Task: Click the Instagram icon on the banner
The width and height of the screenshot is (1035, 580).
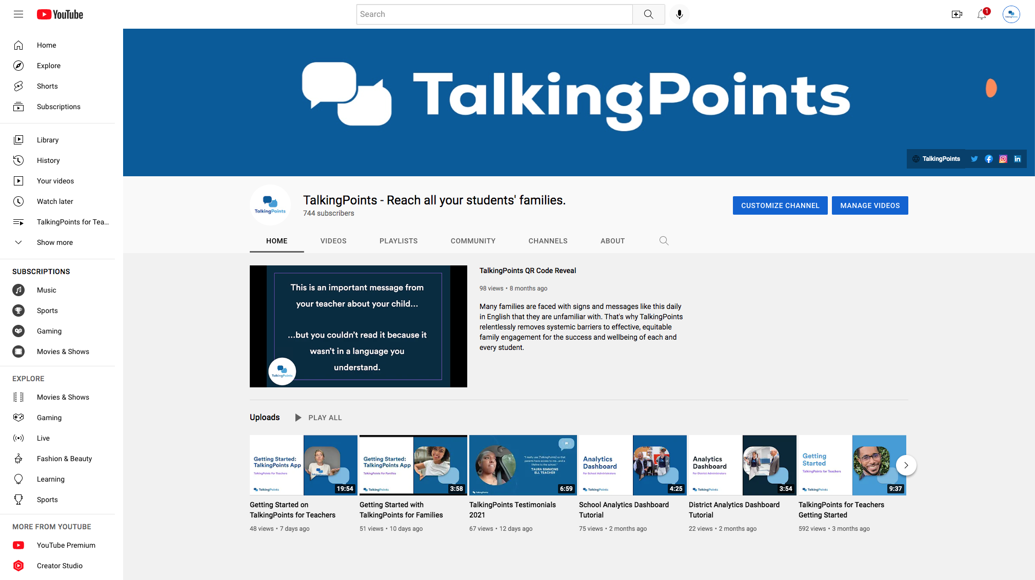Action: 1003,159
